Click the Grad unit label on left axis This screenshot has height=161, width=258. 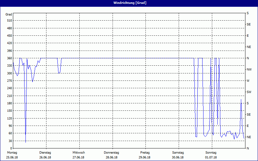point(9,14)
